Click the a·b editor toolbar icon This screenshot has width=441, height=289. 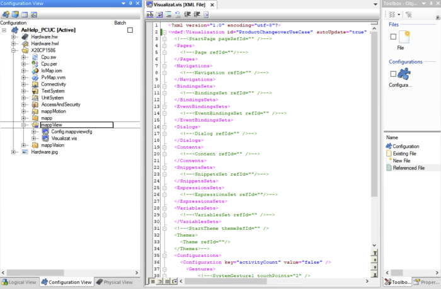pos(150,14)
